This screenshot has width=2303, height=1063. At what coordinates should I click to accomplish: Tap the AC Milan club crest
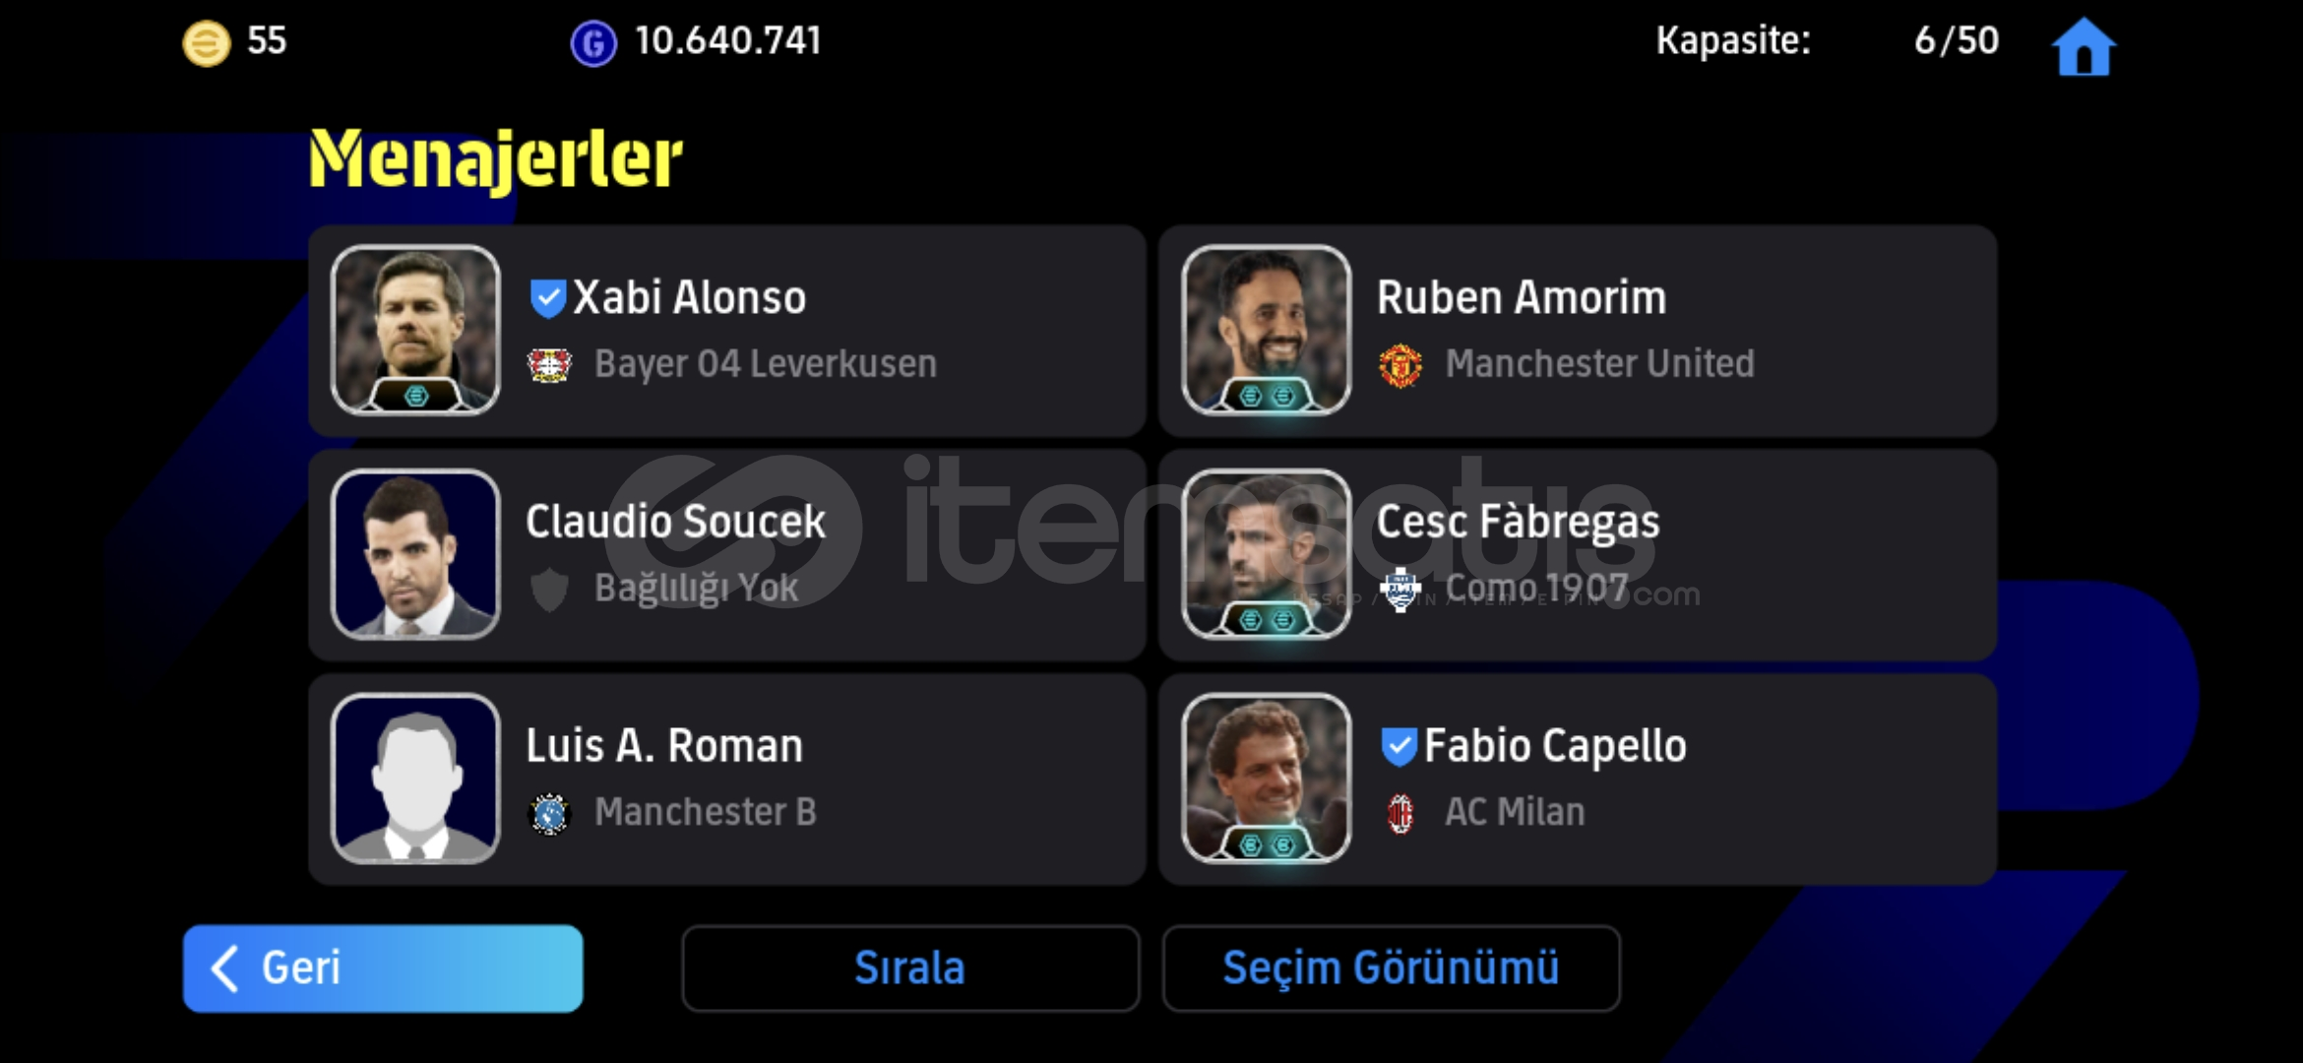pyautogui.click(x=1400, y=813)
